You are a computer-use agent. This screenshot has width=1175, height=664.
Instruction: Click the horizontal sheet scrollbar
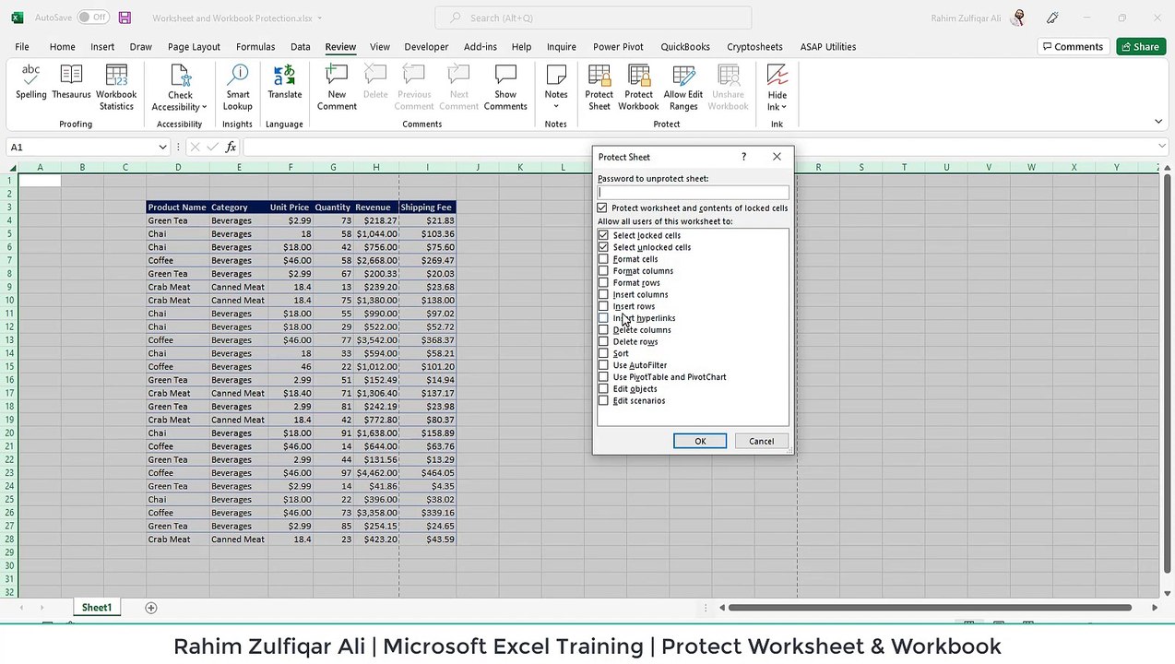click(930, 608)
